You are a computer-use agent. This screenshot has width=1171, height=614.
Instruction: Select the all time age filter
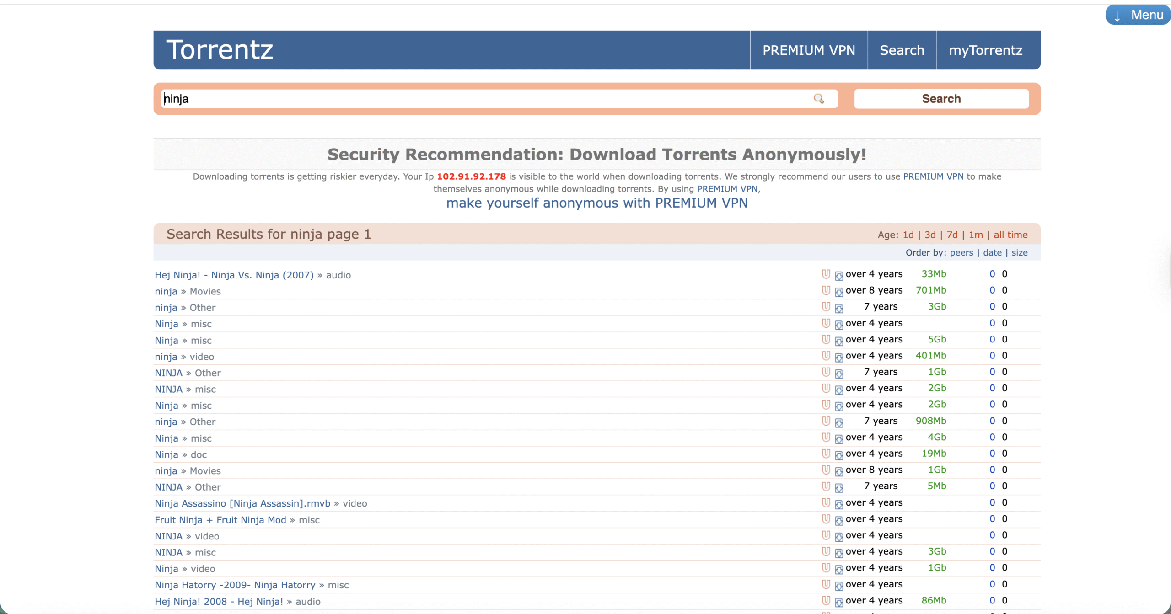coord(1010,235)
